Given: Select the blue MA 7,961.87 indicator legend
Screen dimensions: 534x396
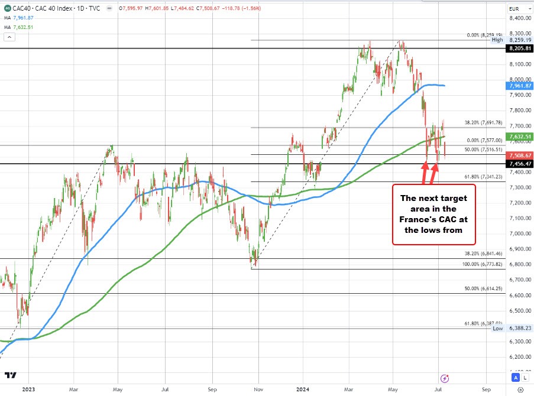Looking at the screenshot, I should (19, 18).
